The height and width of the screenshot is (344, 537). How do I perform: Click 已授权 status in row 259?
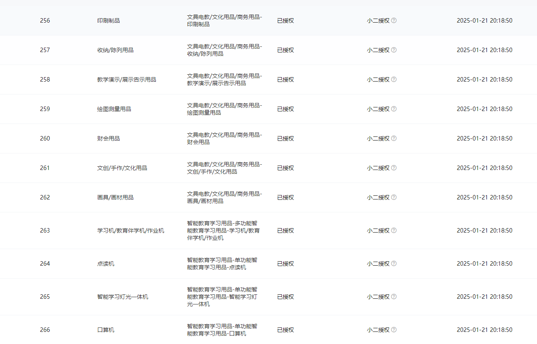(x=285, y=109)
